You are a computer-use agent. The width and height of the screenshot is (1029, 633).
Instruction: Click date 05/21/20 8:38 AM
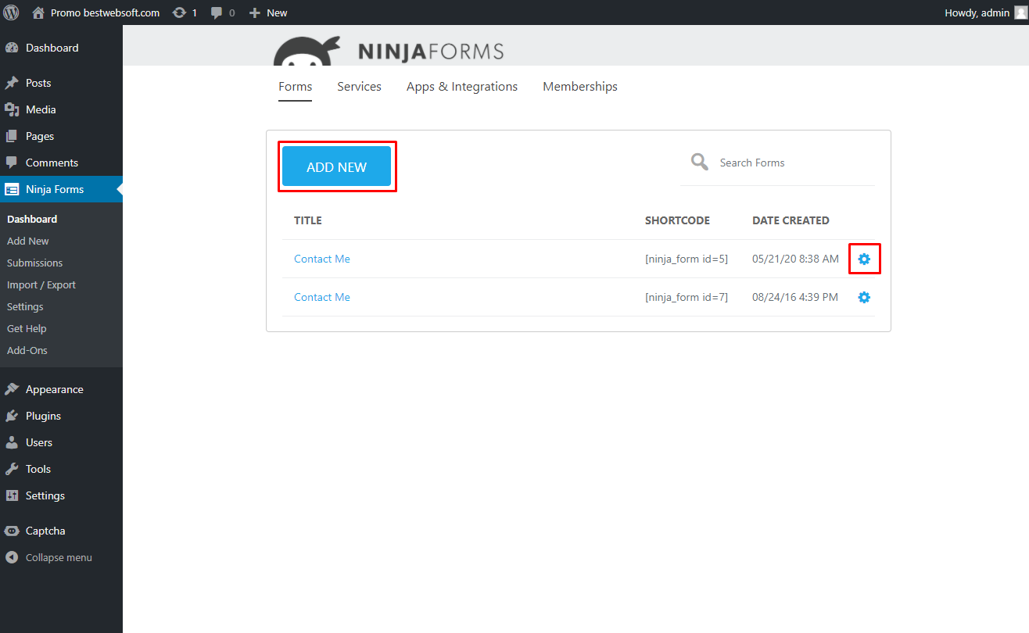(795, 259)
